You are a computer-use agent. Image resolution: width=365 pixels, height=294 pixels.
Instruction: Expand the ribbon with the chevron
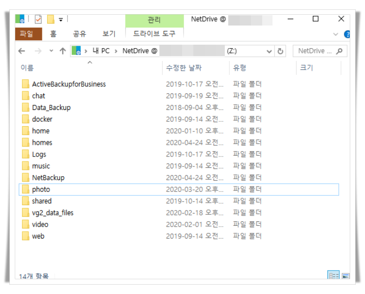pyautogui.click(x=335, y=34)
